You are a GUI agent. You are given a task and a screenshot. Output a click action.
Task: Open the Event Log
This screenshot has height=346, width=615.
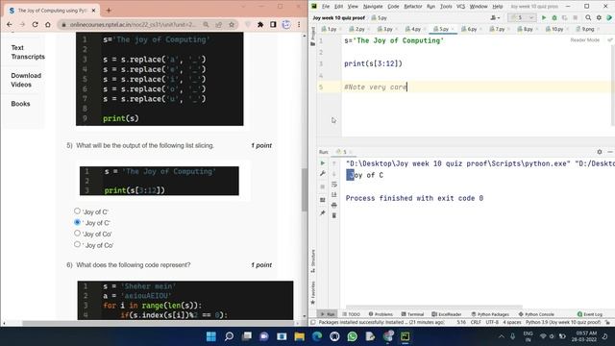click(x=590, y=314)
